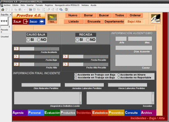Select NO under Causó Baja
Viewport: 169px width, 122px height.
coord(39,40)
